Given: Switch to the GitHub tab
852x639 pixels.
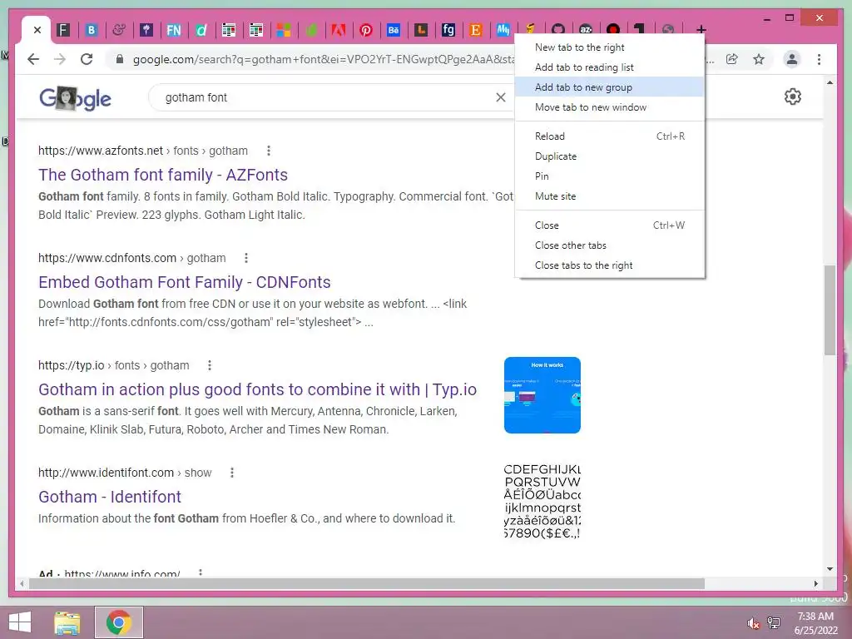Looking at the screenshot, I should [x=558, y=29].
